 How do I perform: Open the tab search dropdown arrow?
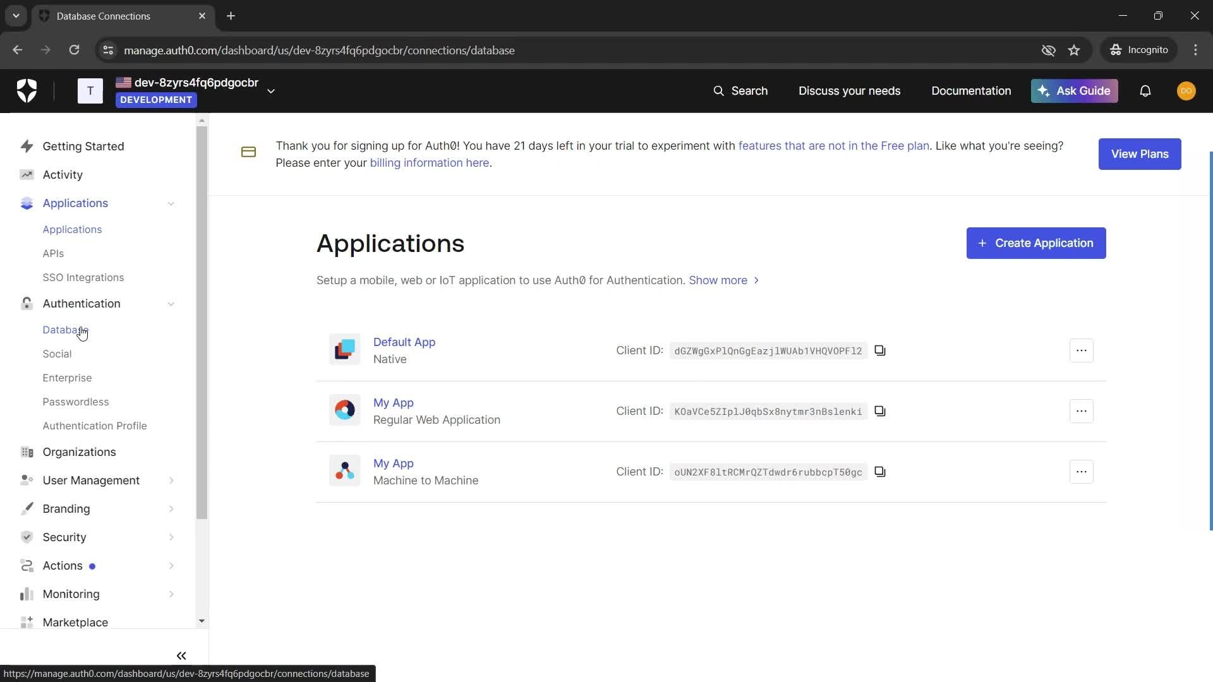(16, 16)
